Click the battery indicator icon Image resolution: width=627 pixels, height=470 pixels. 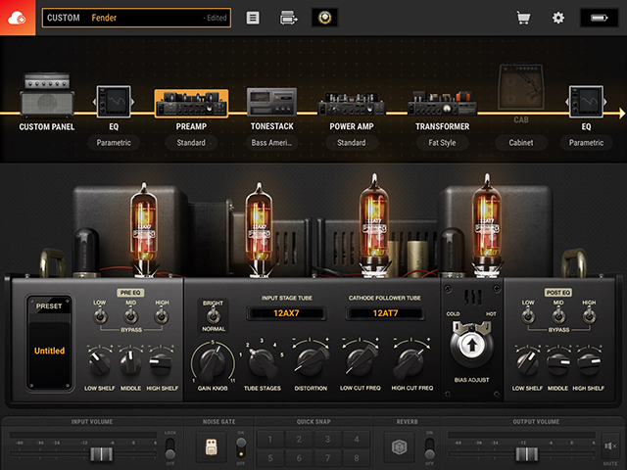point(599,18)
